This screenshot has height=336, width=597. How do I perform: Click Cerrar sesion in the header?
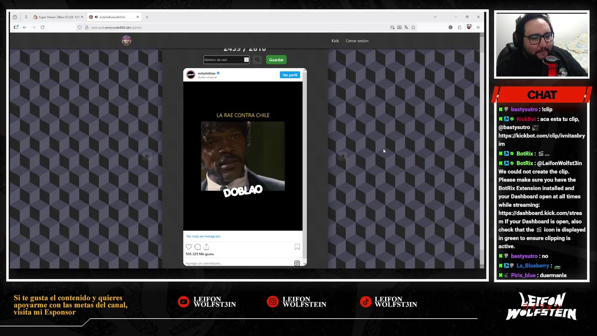(x=357, y=41)
